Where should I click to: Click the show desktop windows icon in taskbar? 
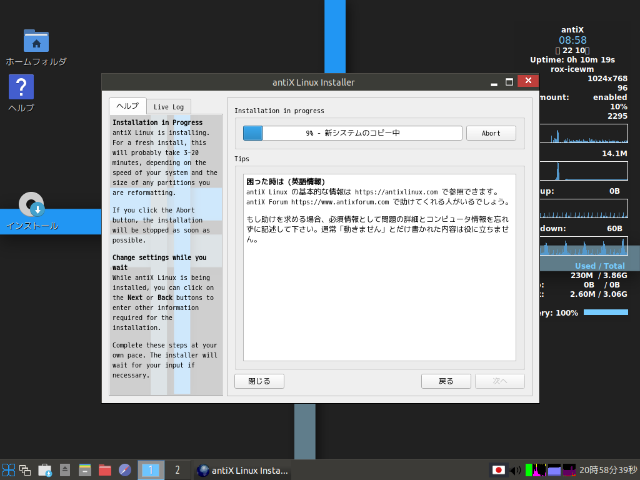(x=25, y=470)
